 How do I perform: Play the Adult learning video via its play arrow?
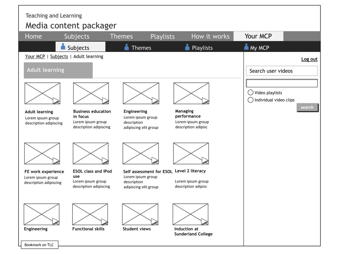(x=56, y=101)
